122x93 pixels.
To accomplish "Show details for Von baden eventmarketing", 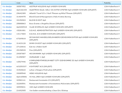I will (x=7, y=90).
